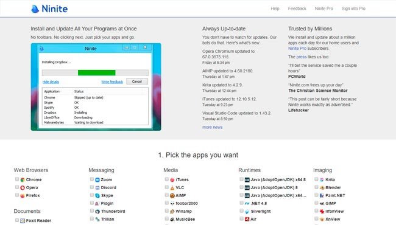Click the Krita app icon
The width and height of the screenshot is (396, 225).
[x=322, y=180]
